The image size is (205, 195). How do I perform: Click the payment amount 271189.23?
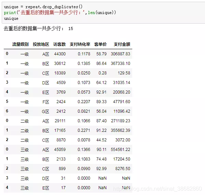click(x=121, y=121)
